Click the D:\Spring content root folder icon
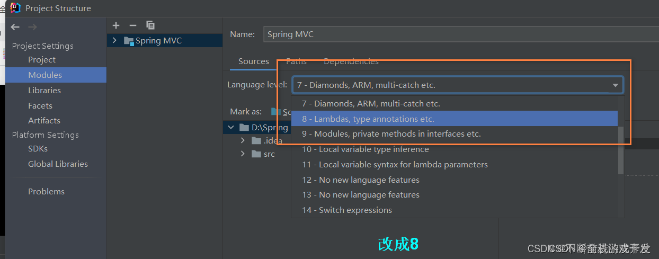Screen dimensions: 659x259 244,128
